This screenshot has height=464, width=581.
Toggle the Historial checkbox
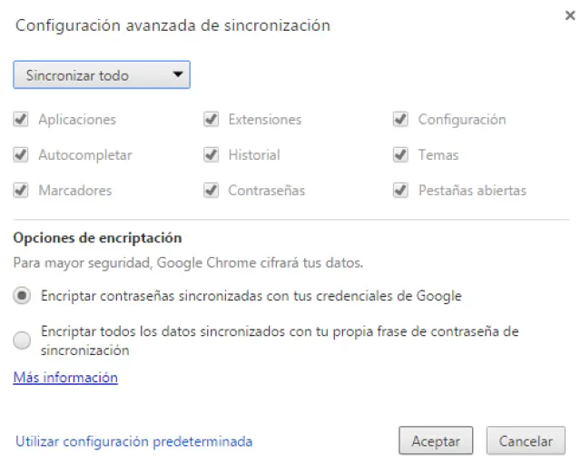pyautogui.click(x=212, y=154)
